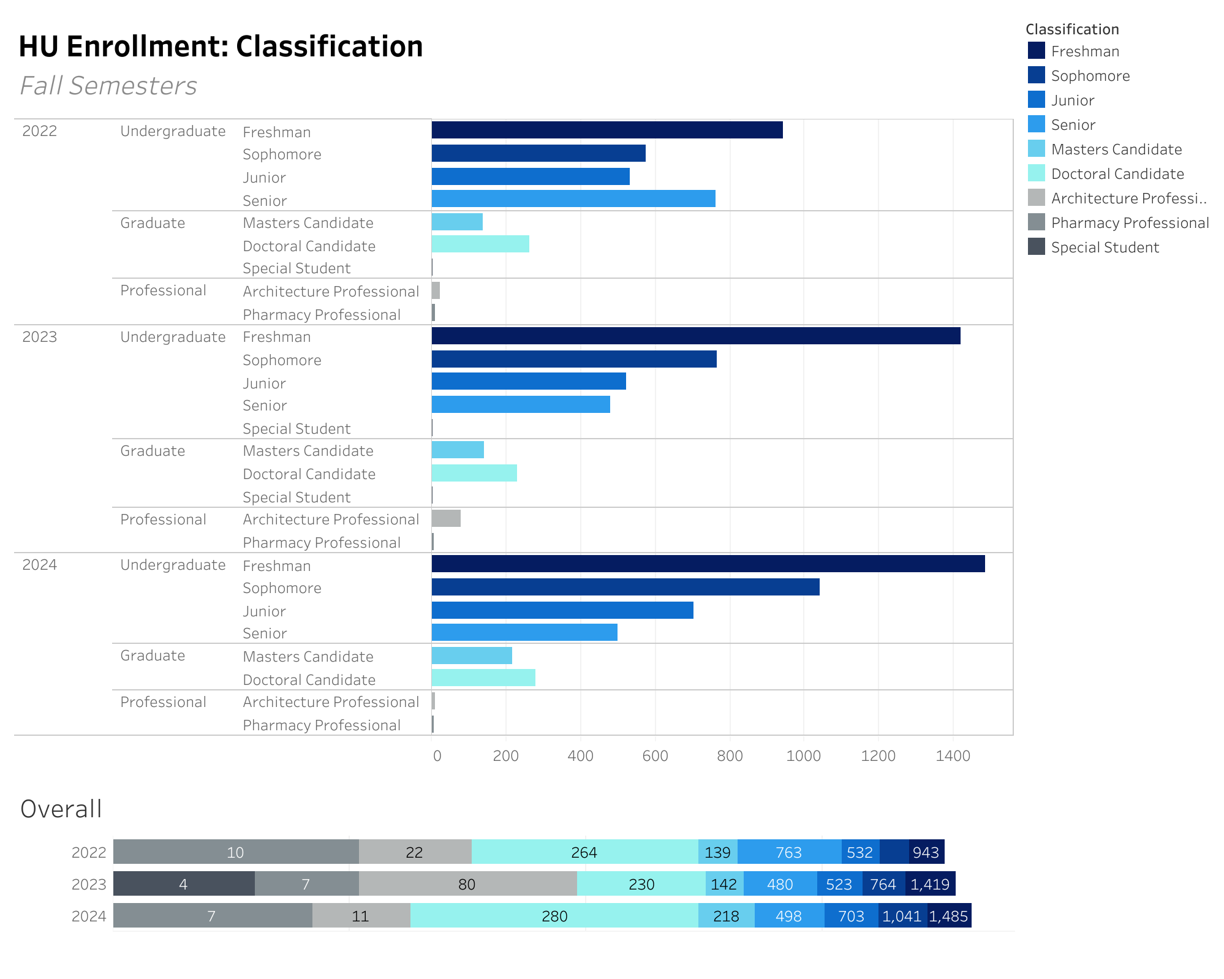
Task: Select the Architecture Professional legend entry
Action: coord(1128,198)
